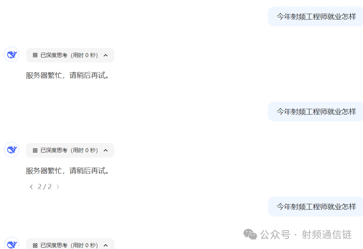363x249 pixels.
Task: Click the WeChat logo in the watermark
Action: [250, 234]
